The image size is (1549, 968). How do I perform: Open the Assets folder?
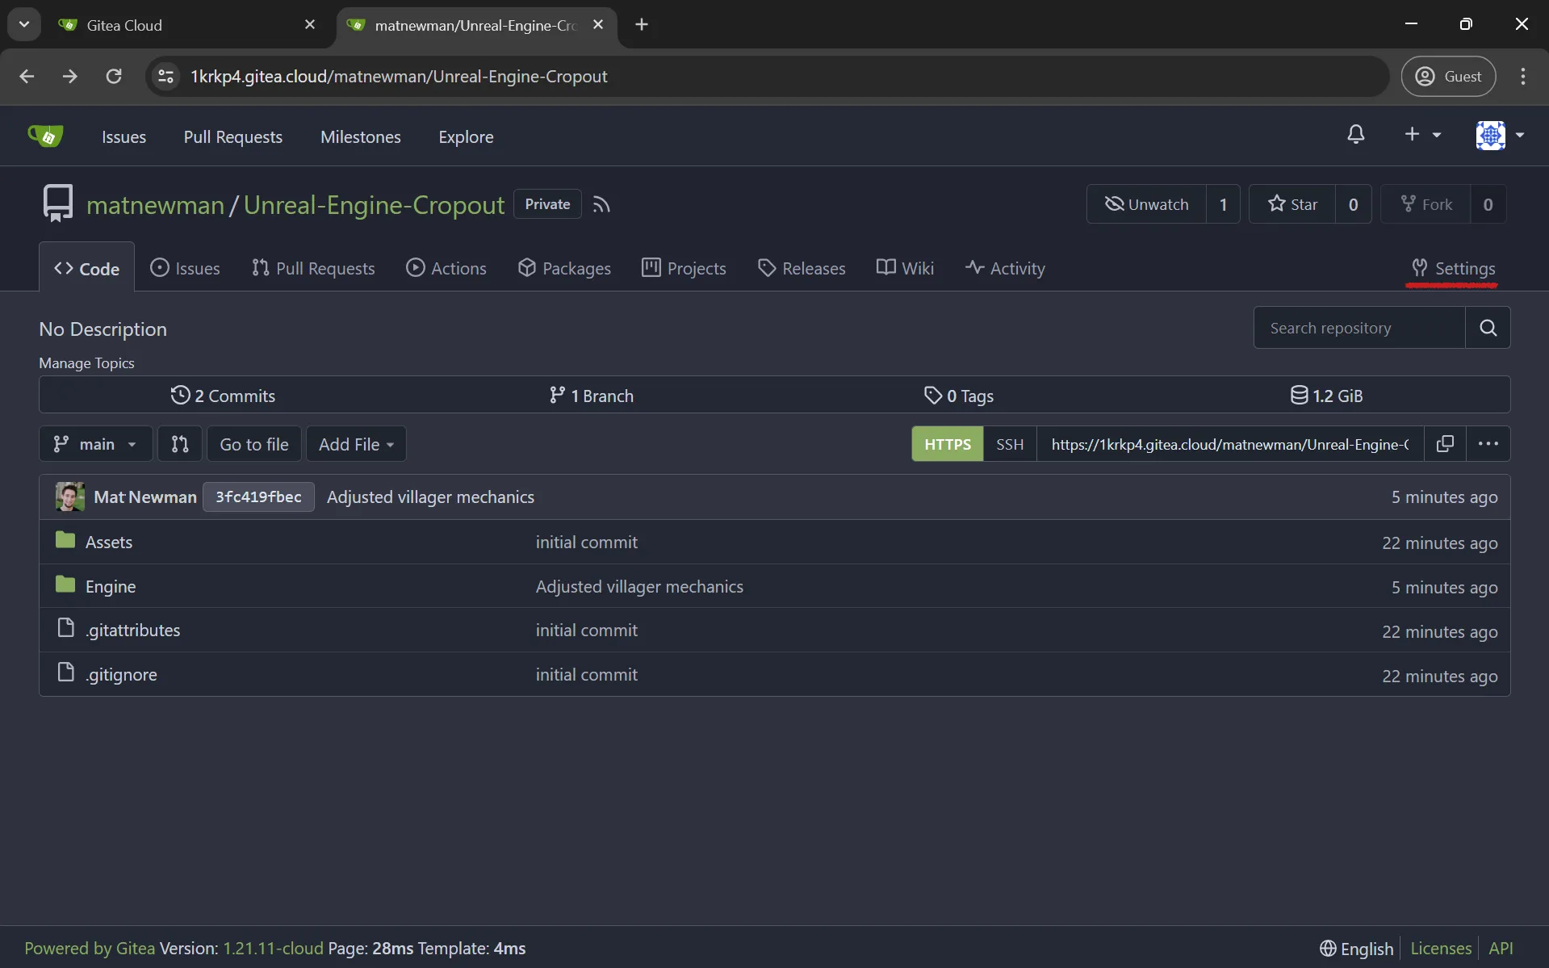pos(109,542)
